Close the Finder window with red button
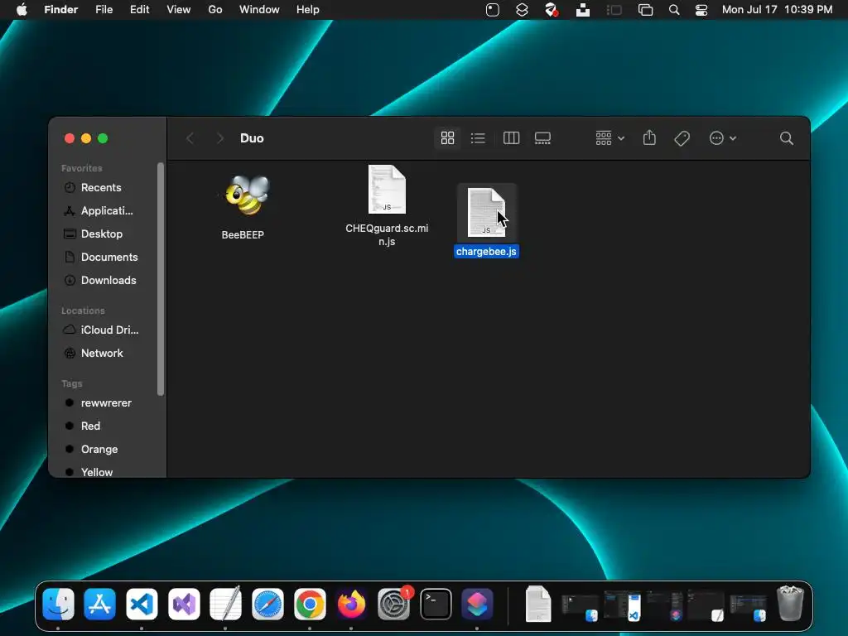The width and height of the screenshot is (848, 636). coord(70,138)
